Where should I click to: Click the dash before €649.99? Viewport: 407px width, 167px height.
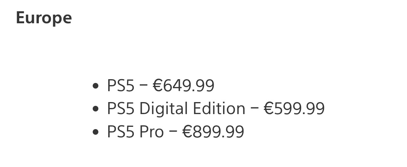pos(144,85)
